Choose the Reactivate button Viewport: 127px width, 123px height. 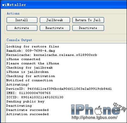tap(55, 28)
